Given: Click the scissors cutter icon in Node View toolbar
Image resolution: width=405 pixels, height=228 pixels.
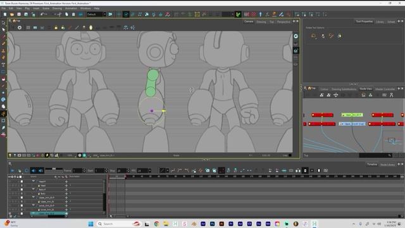Looking at the screenshot, I should pos(391,95).
